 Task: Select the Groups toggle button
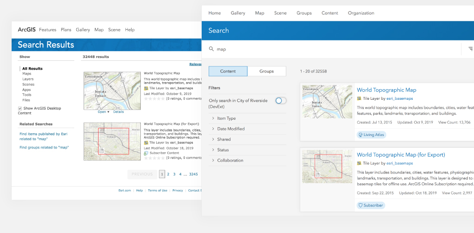267,71
